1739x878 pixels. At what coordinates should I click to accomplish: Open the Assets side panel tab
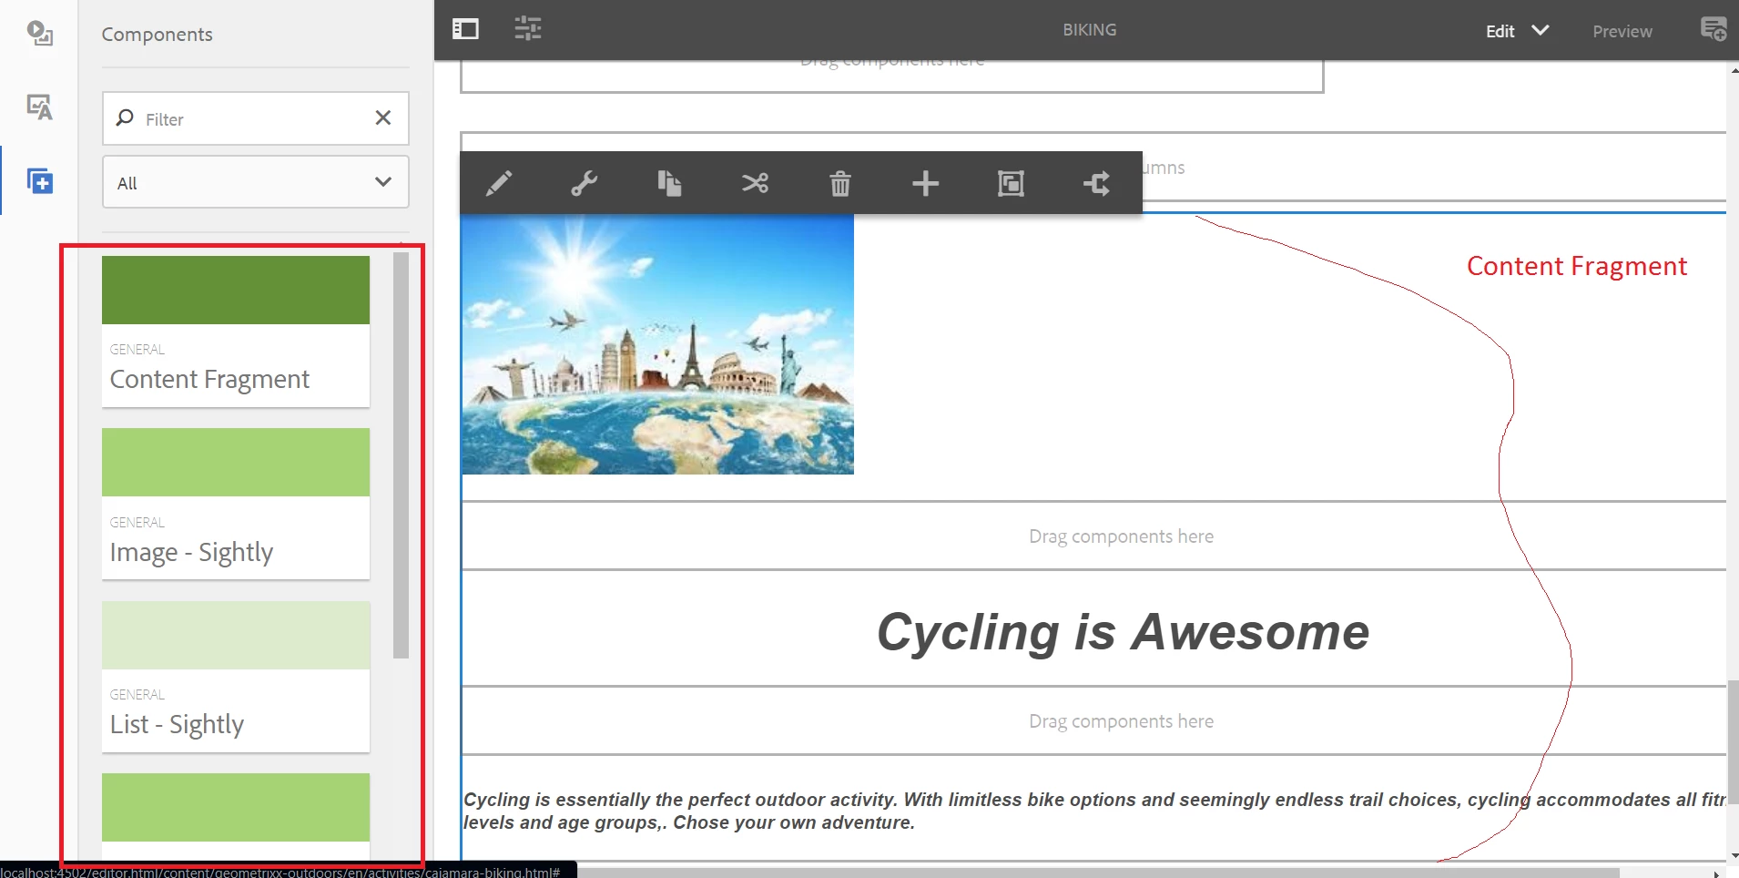point(39,34)
